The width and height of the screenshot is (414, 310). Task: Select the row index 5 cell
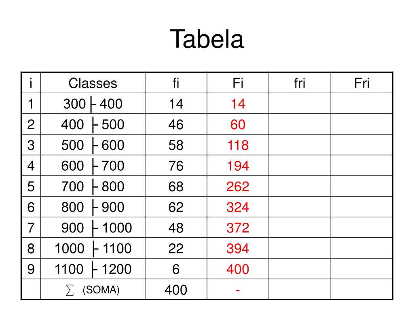click(x=31, y=186)
